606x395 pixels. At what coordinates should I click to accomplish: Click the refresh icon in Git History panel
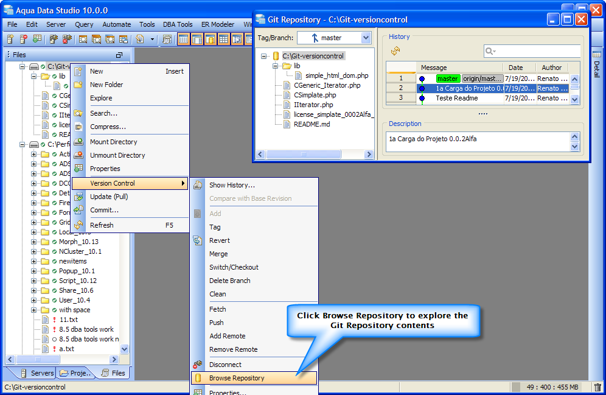pyautogui.click(x=395, y=51)
